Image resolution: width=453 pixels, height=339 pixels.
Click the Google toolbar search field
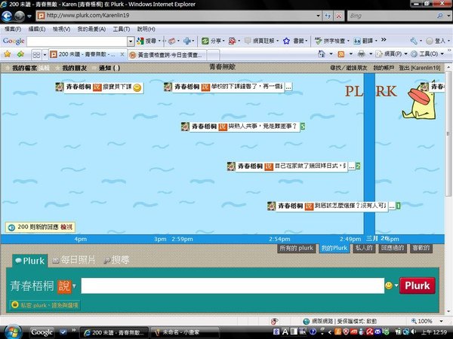click(77, 41)
